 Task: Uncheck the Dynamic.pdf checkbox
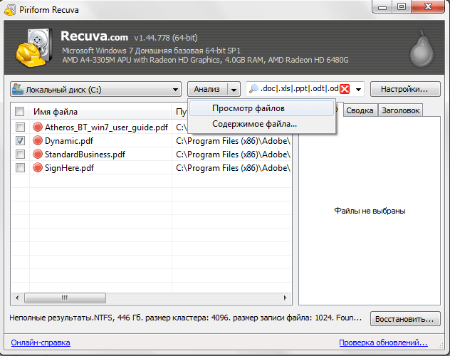[x=20, y=140]
